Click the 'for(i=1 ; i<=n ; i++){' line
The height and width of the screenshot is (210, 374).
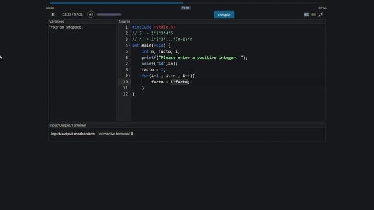pos(168,76)
